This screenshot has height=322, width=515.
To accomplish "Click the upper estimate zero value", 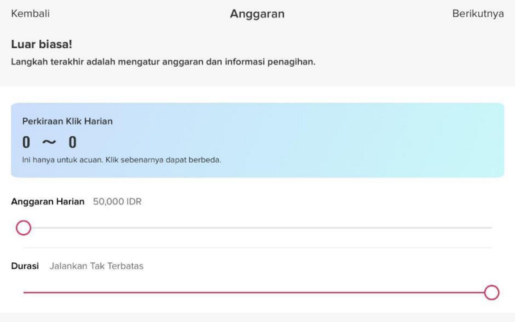I will (73, 142).
